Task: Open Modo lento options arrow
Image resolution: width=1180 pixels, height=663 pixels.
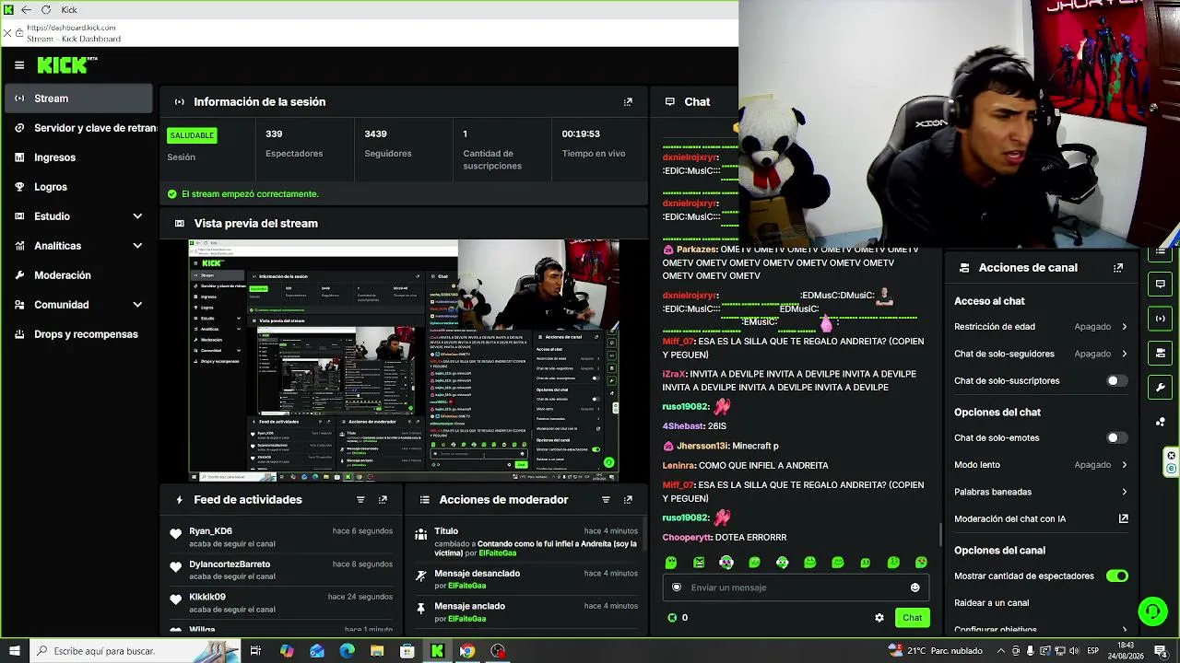Action: click(x=1124, y=465)
